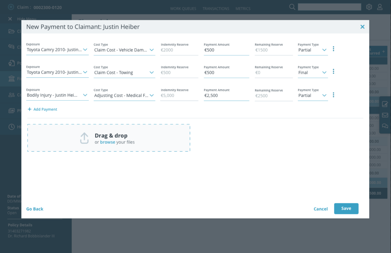Open the notes editor icon on right edge
This screenshot has height=253, width=391.
385,104
